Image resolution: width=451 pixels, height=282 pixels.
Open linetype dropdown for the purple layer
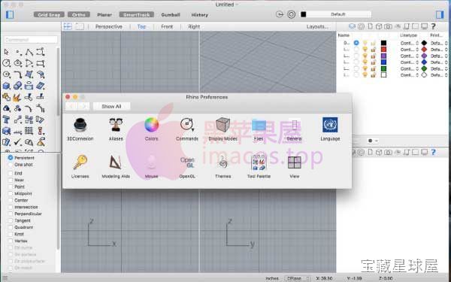tap(410, 56)
